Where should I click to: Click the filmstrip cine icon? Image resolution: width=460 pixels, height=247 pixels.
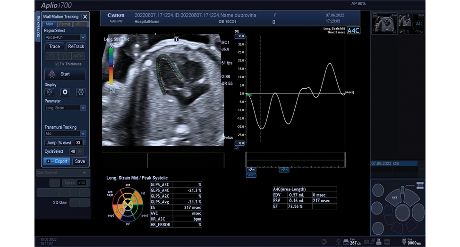[420, 185]
